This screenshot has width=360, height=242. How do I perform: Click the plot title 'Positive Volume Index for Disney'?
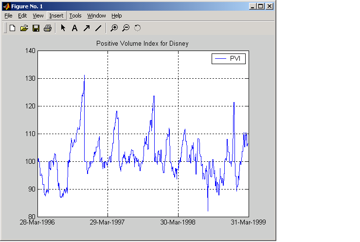143,43
